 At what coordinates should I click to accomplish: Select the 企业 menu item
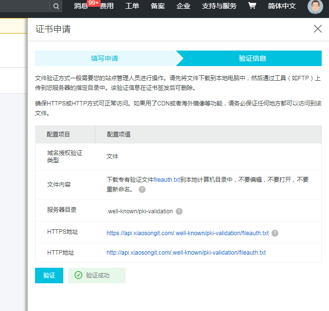pos(183,6)
